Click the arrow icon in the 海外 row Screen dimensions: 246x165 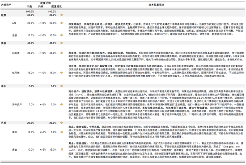[x=62, y=86]
